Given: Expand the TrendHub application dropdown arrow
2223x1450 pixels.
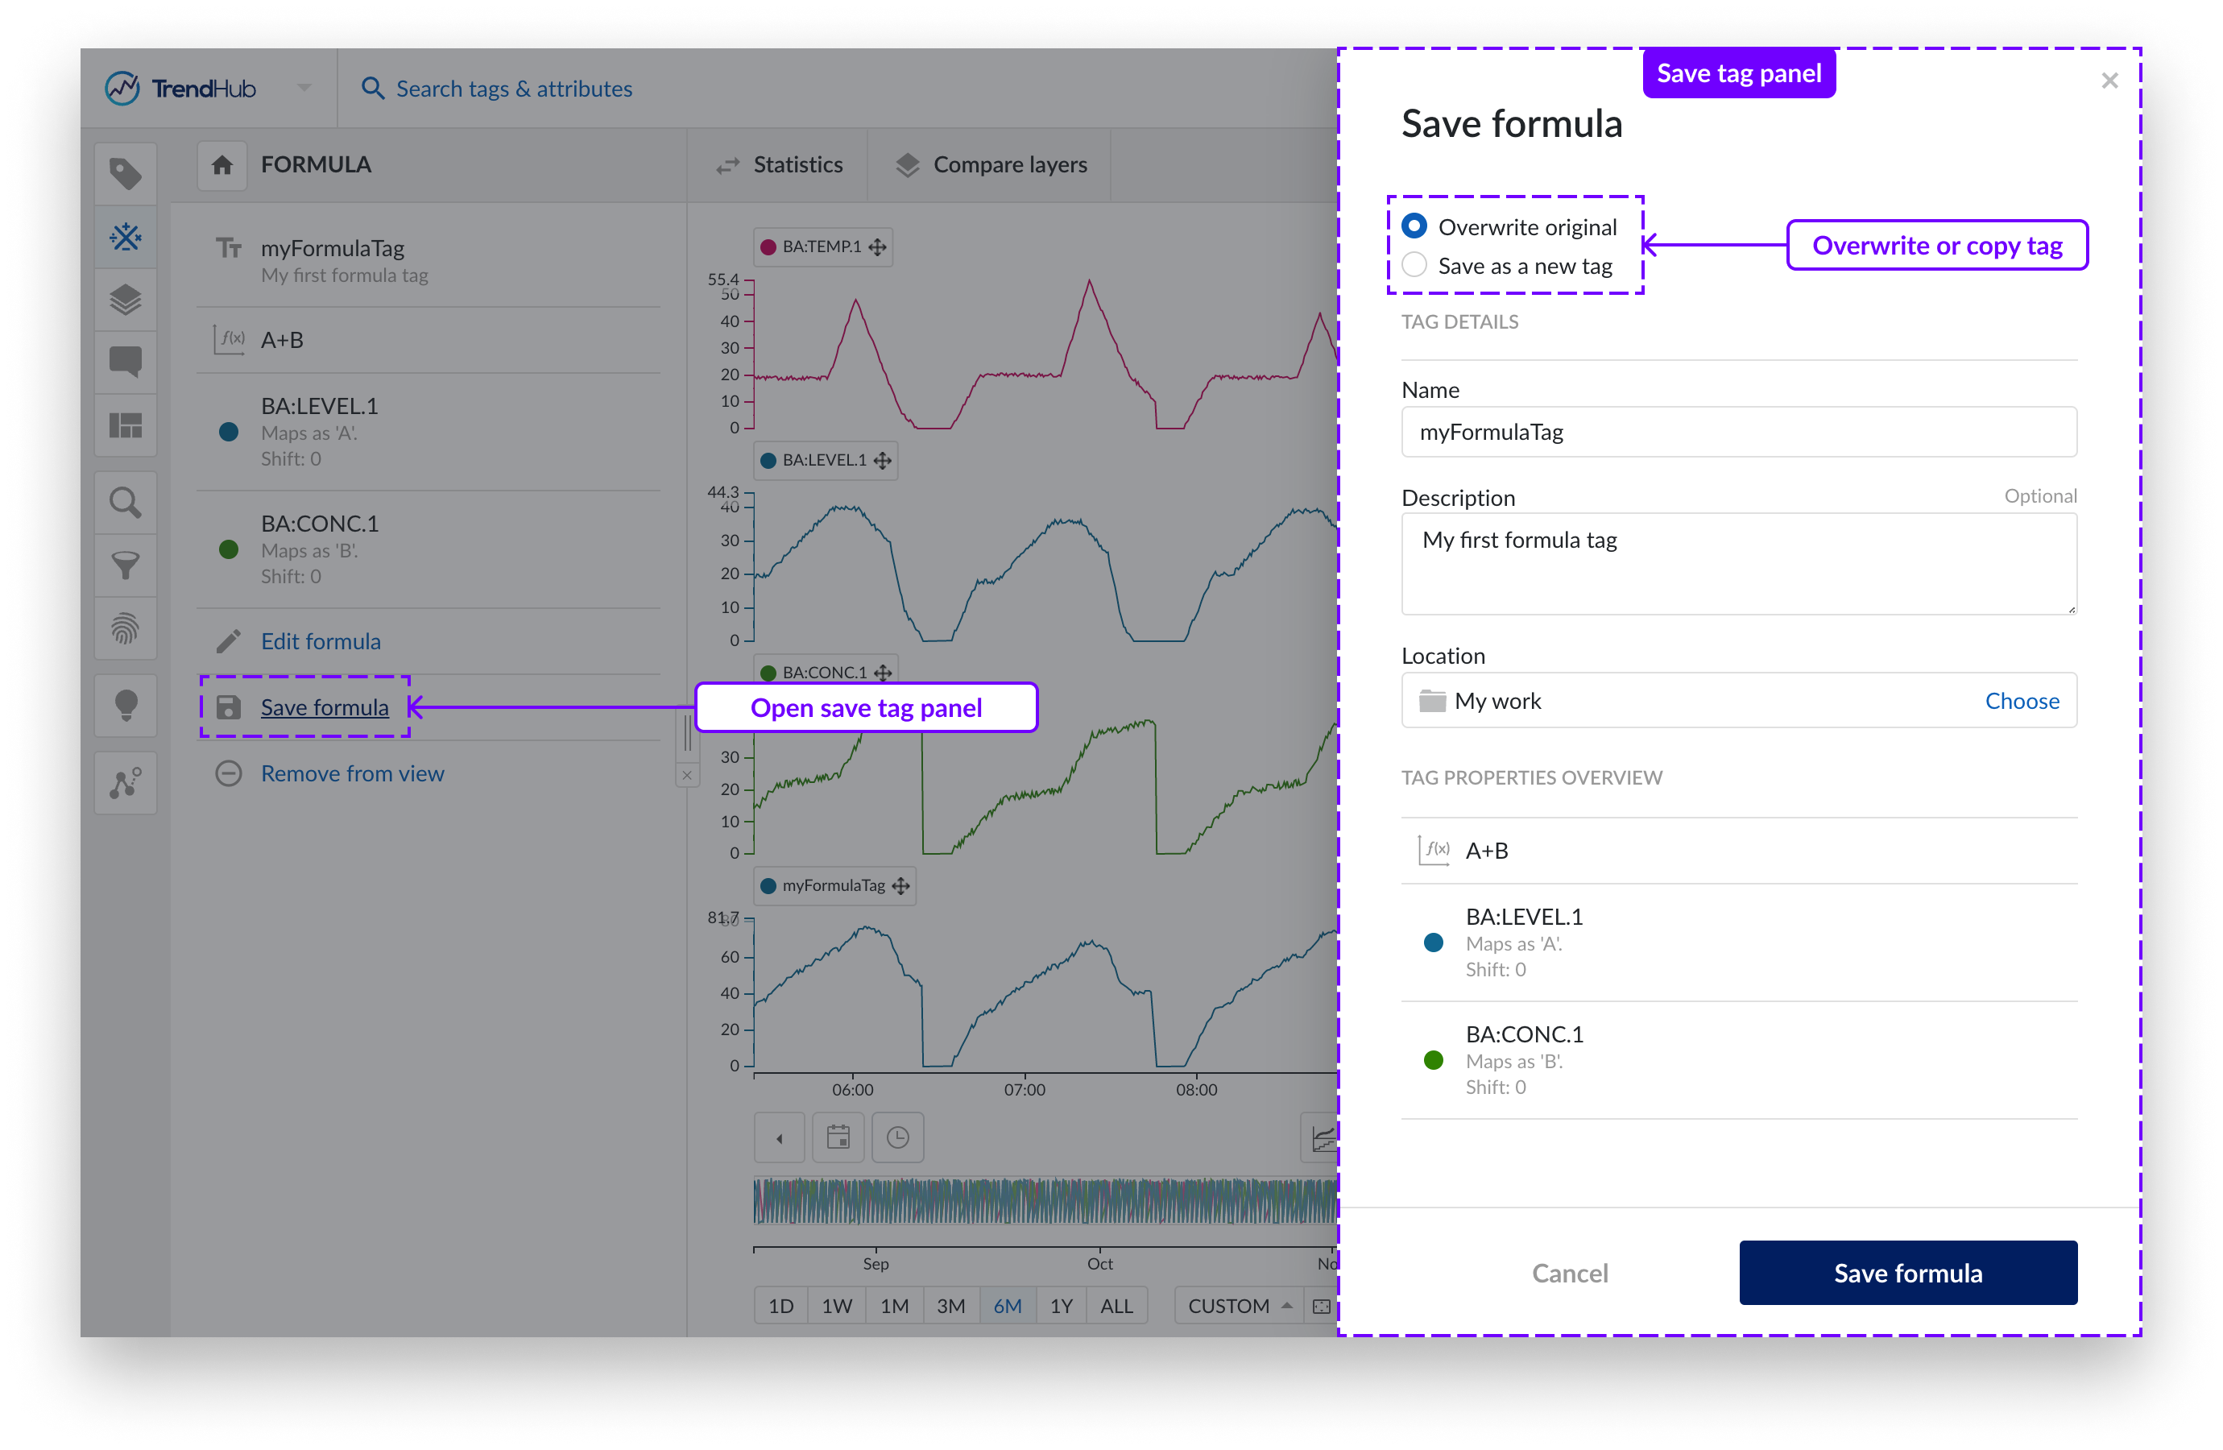Looking at the screenshot, I should point(304,88).
